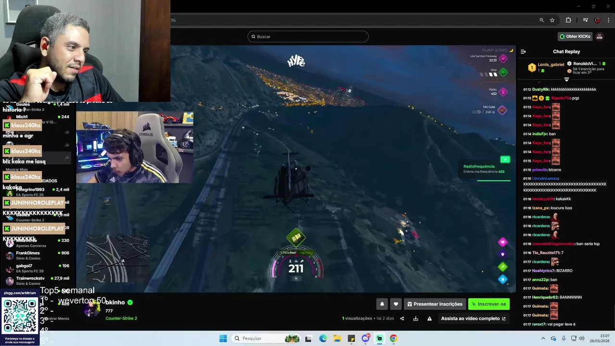This screenshot has height=346, width=615.
Task: Click the green Inscrever-se button
Action: [x=489, y=304]
